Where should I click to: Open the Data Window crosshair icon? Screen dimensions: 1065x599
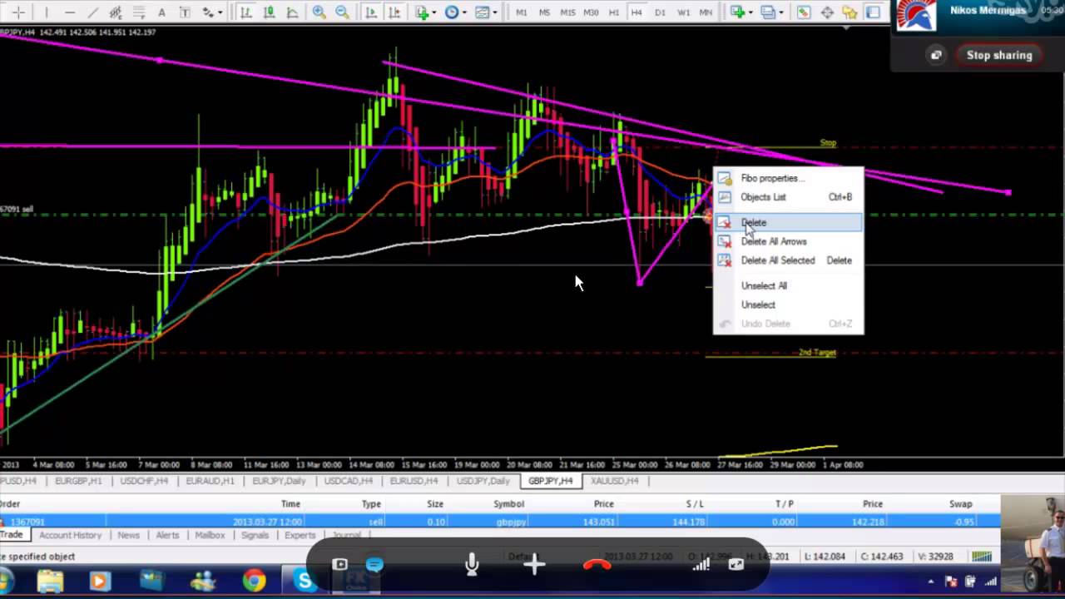(x=827, y=12)
